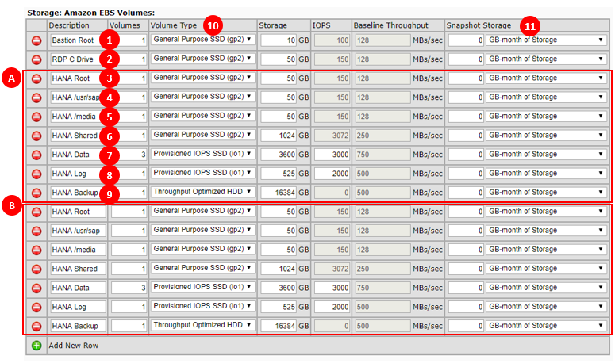Click the Volumes count field for RDP C Drive
The width and height of the screenshot is (615, 363).
129,59
